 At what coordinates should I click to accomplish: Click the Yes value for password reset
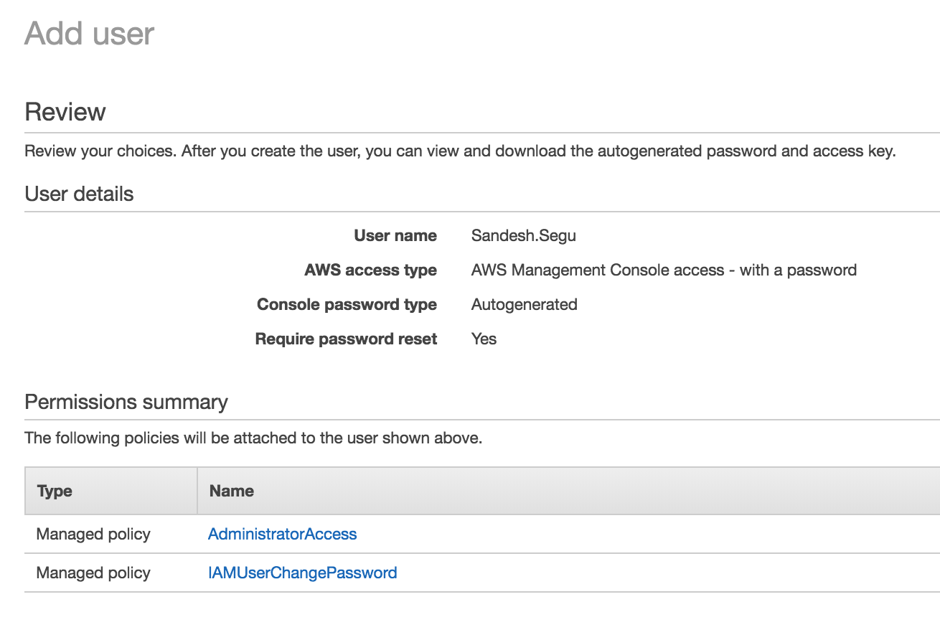coord(484,339)
